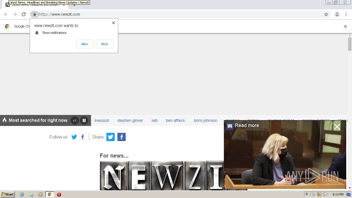Click the flame icon beside Most searched
Screen dimensions: 352x198
(x=4, y=120)
